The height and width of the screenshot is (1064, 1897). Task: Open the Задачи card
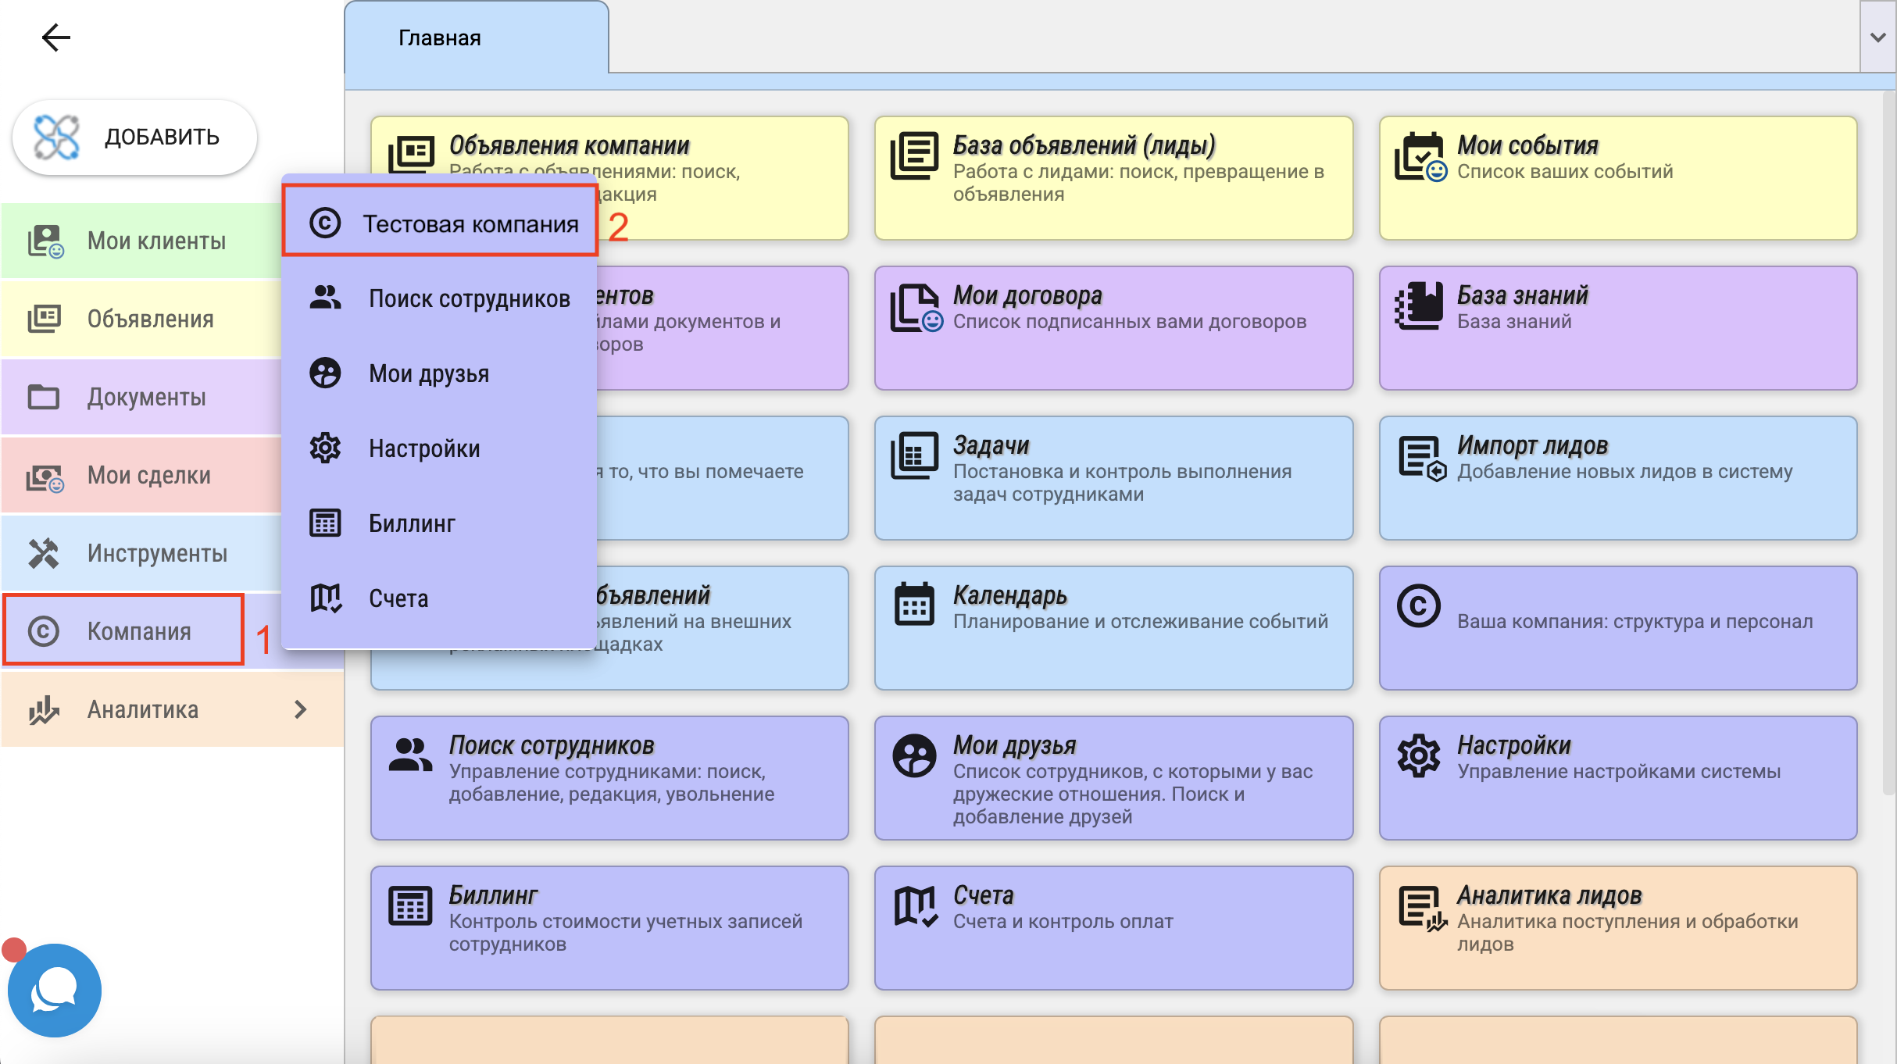pos(1113,478)
